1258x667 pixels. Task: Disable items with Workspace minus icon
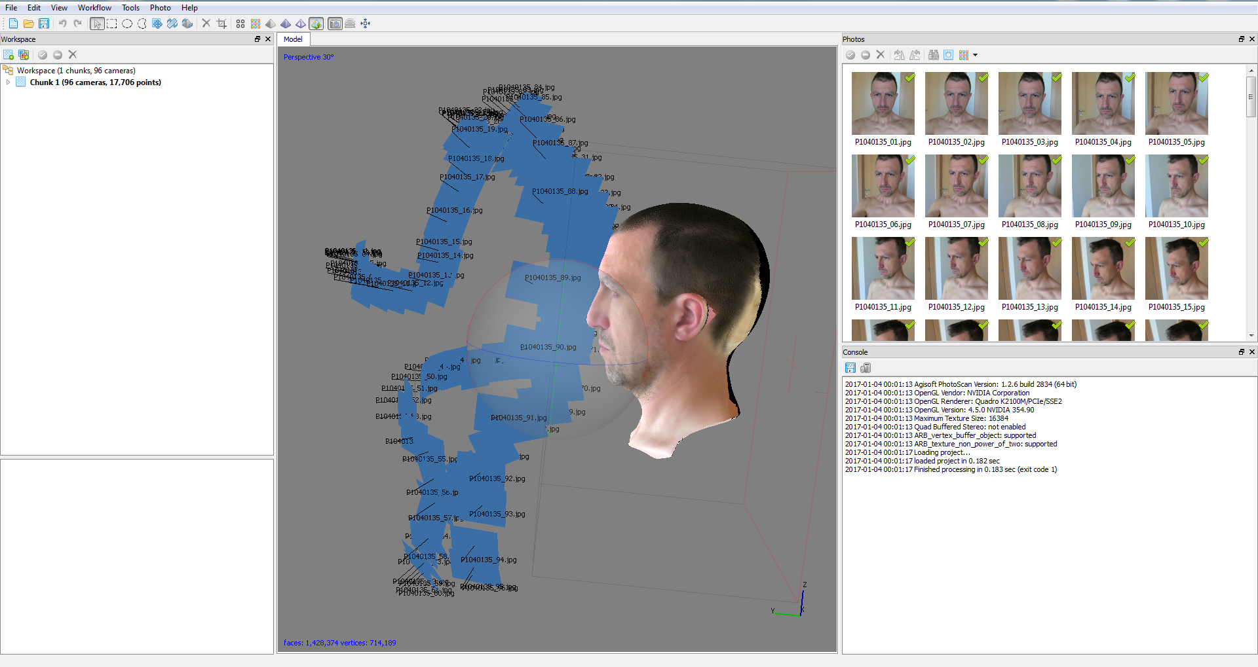pyautogui.click(x=58, y=55)
